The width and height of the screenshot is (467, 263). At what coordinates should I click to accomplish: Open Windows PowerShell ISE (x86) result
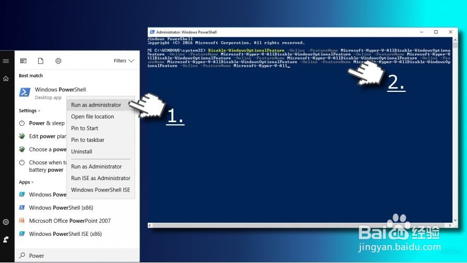tap(77, 234)
